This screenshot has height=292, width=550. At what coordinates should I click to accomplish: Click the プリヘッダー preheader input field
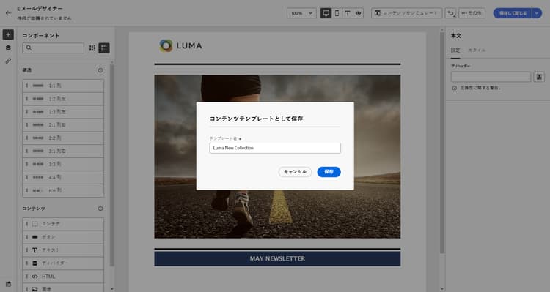coord(491,77)
